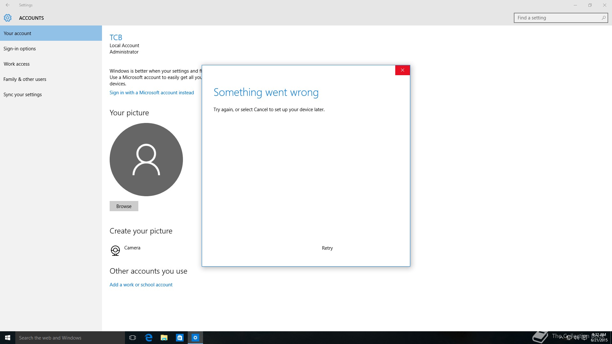Click the TCB account name
This screenshot has height=344, width=612.
(116, 38)
